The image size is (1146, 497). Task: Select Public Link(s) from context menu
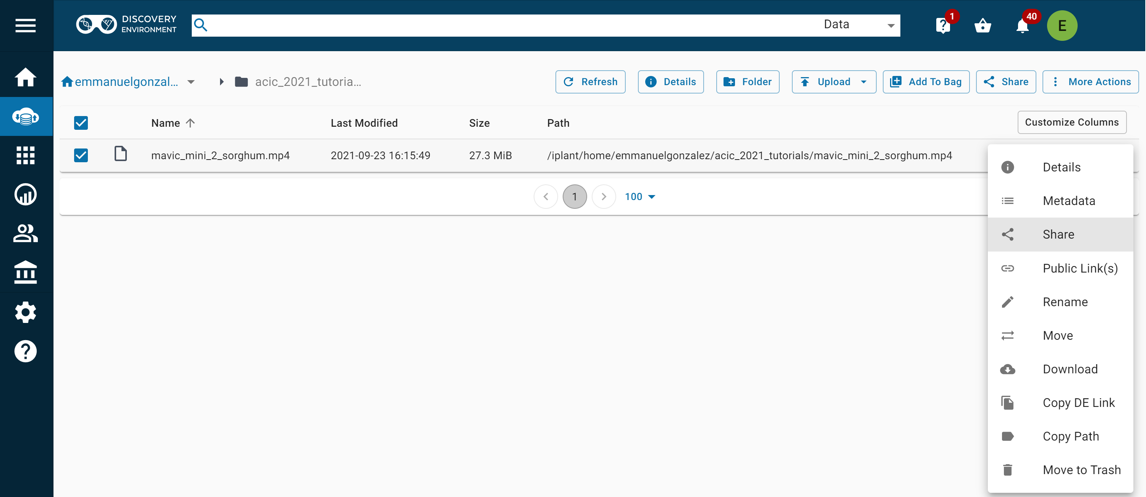[1080, 268]
